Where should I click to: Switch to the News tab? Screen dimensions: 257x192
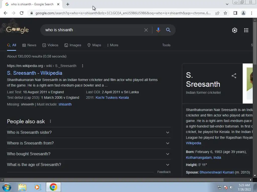pos(29,45)
